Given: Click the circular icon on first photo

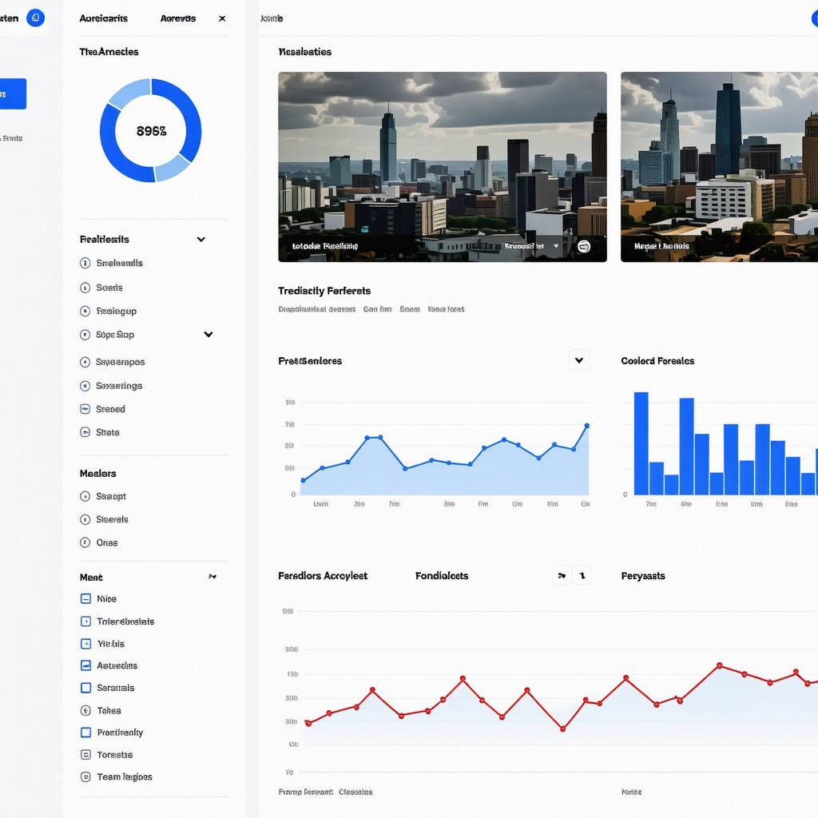Looking at the screenshot, I should coord(584,246).
